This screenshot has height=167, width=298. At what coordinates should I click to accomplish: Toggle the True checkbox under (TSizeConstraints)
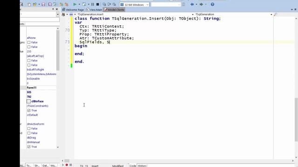coord(29,110)
